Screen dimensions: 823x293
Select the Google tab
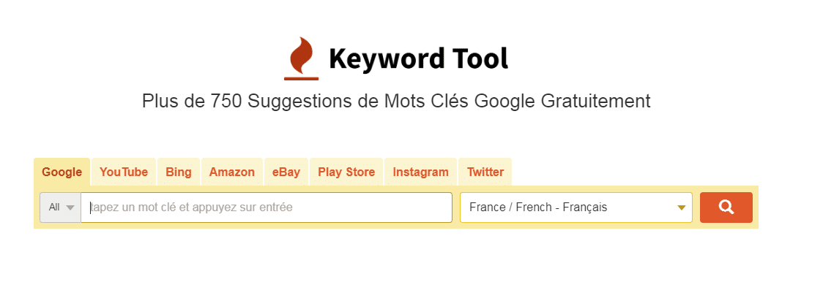tap(62, 172)
